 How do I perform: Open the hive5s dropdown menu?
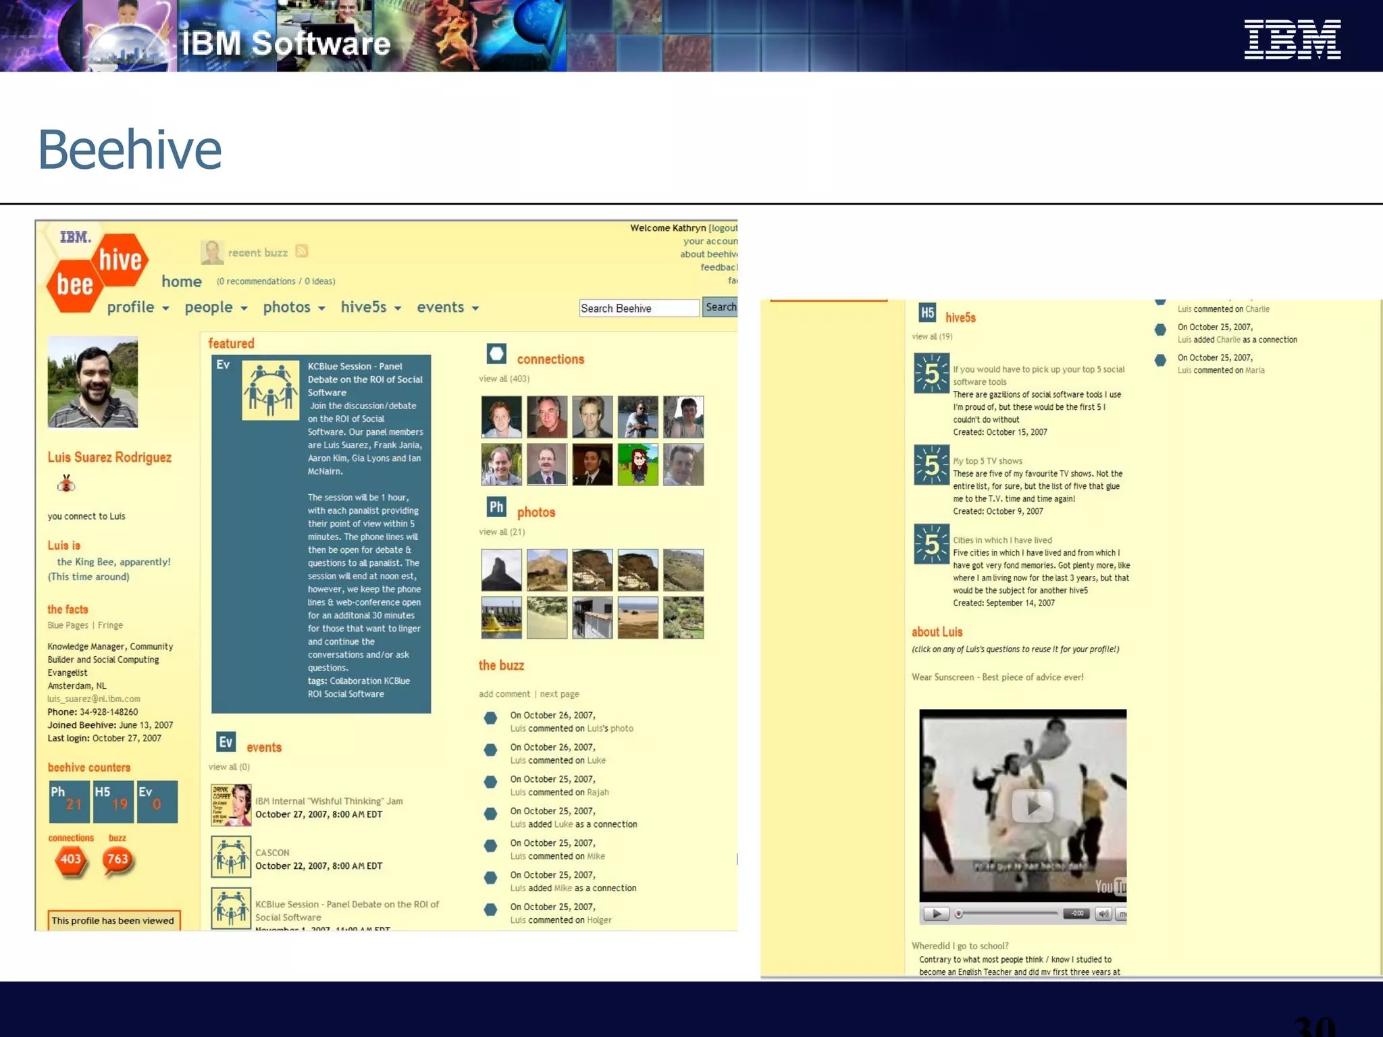pos(370,308)
